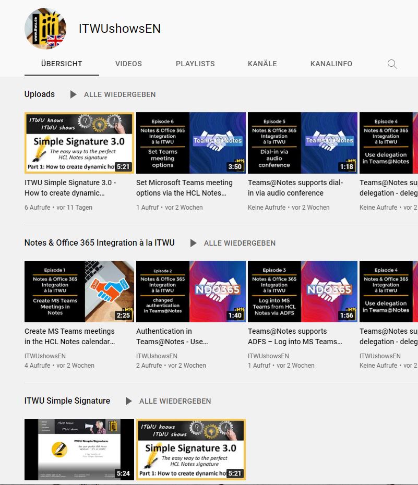418x485 pixels.
Task: Switch to the ÜBERSICHT tab
Action: (x=62, y=64)
